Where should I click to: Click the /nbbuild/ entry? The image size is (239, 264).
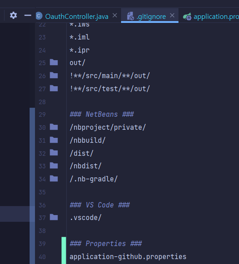[x=87, y=140]
